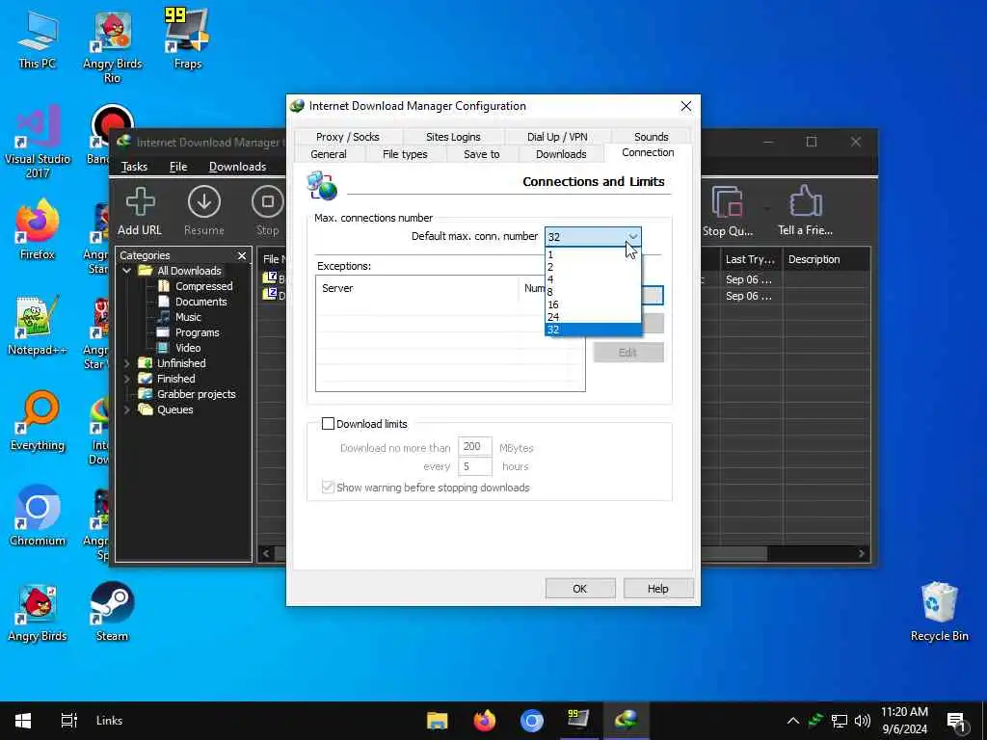Click the Fraps taskbar icon
987x740 pixels.
[578, 721]
